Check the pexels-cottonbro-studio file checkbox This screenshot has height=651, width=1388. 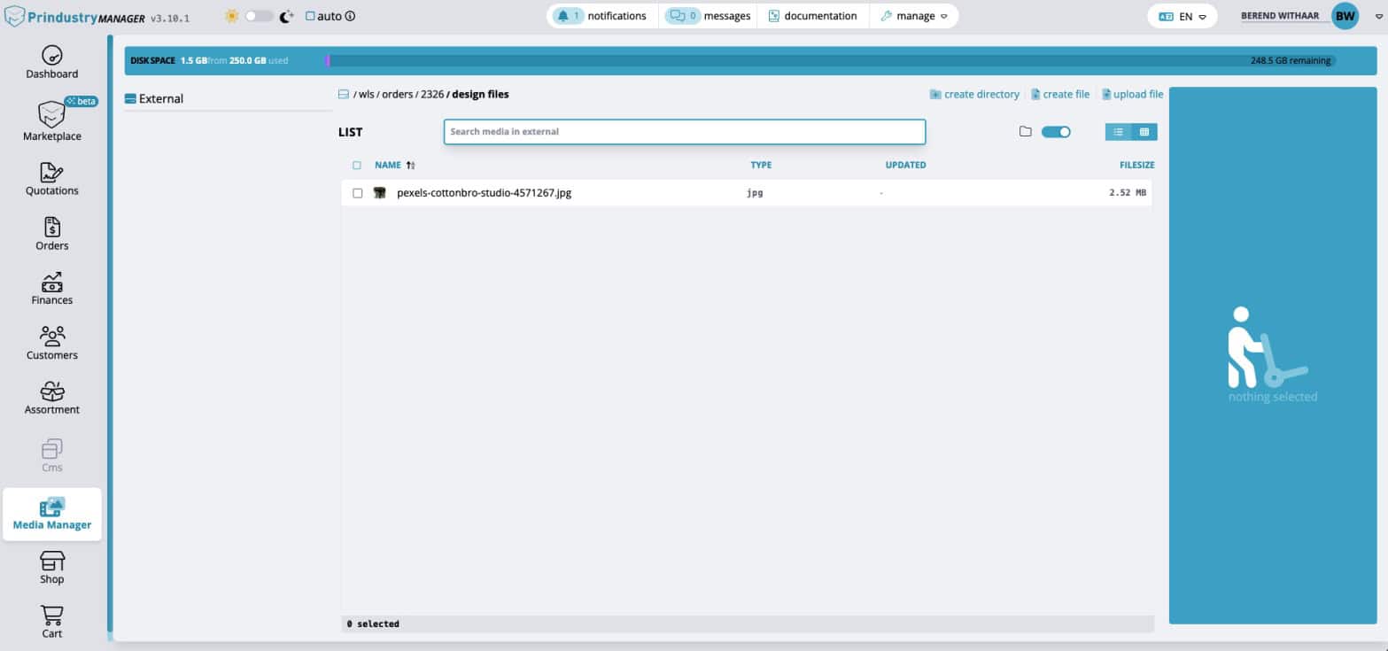[x=358, y=193]
